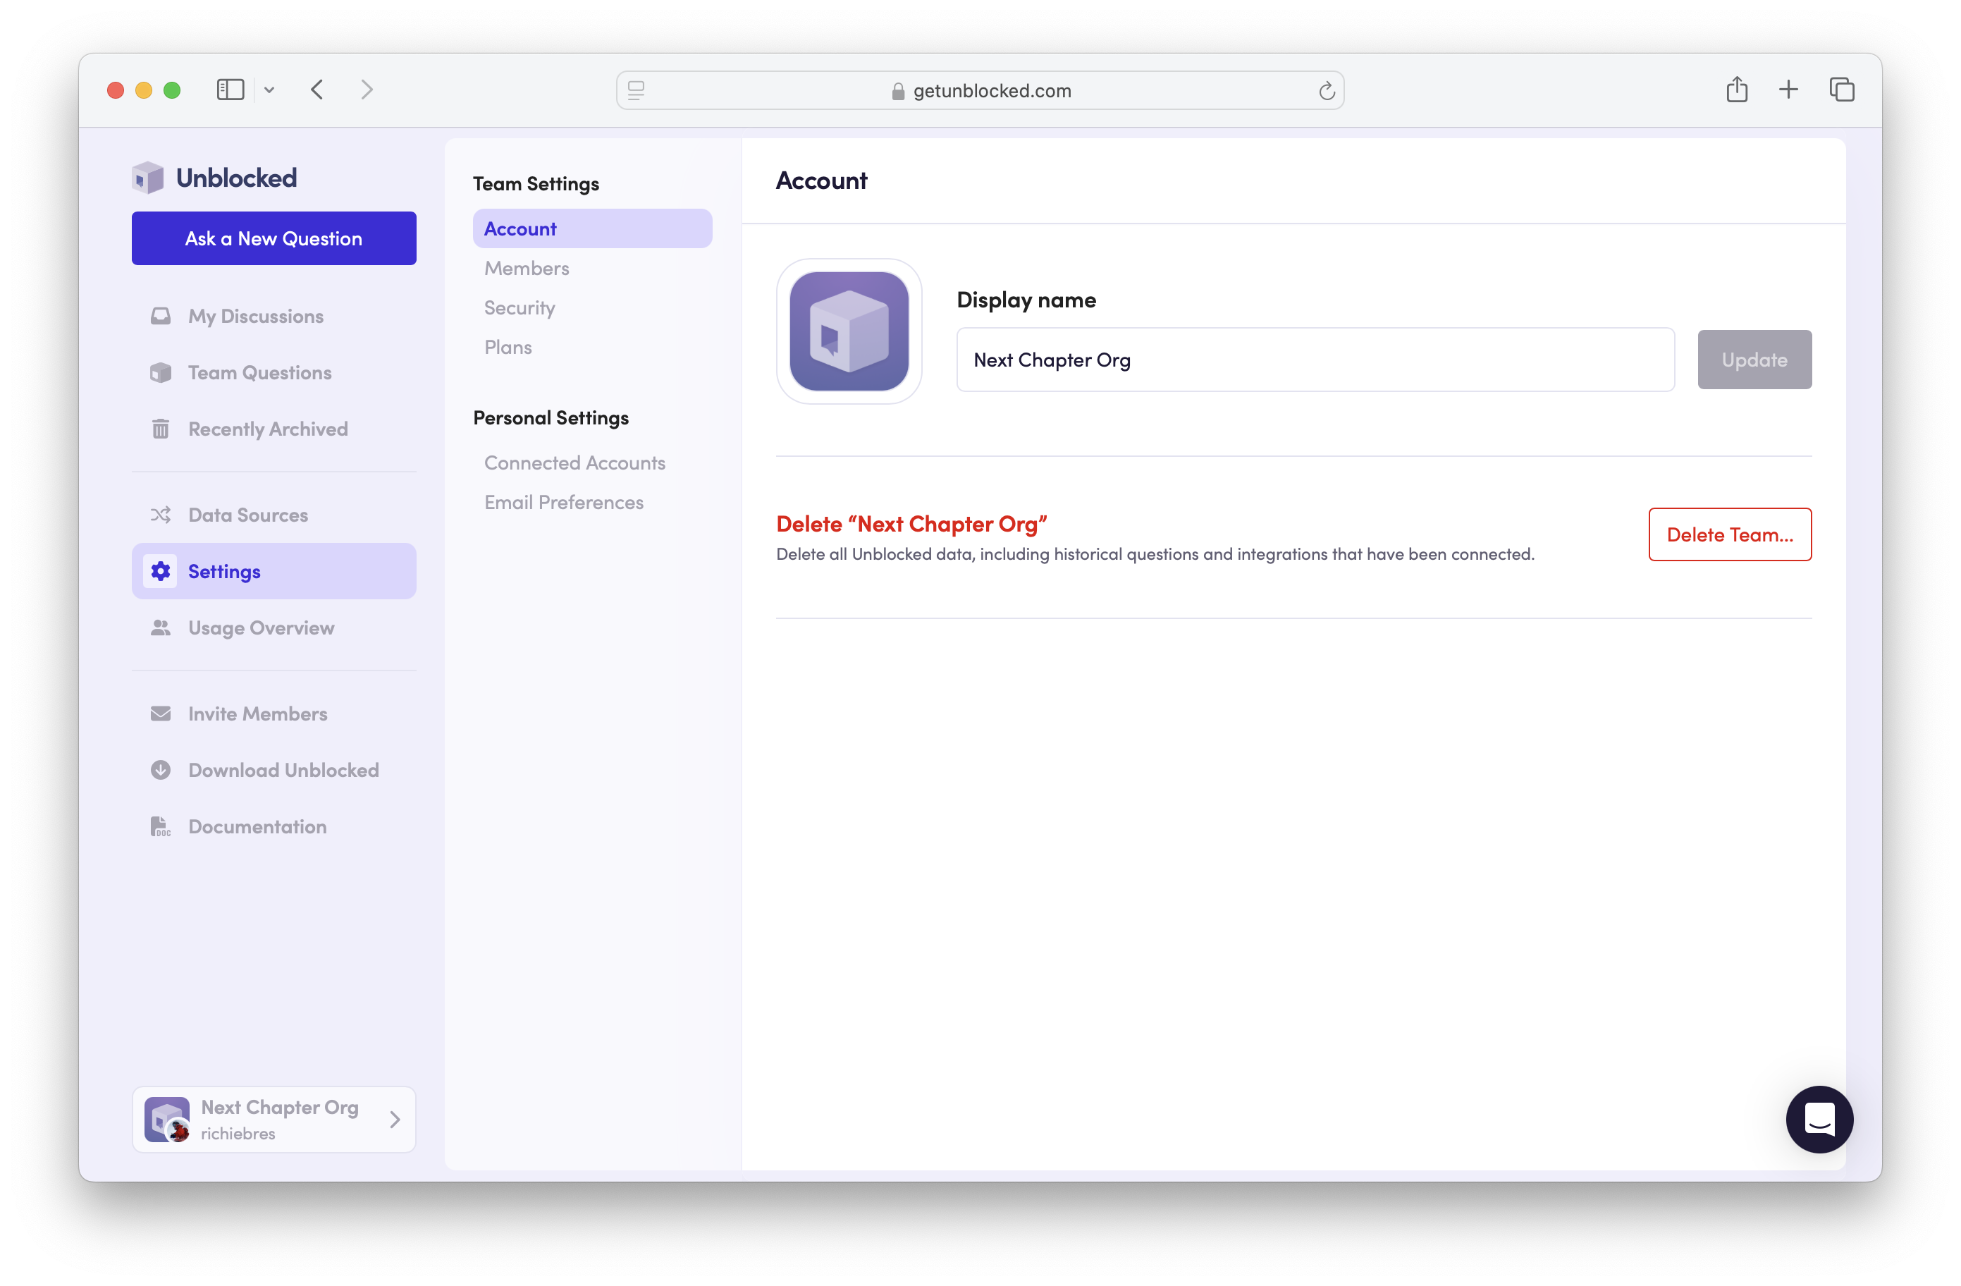Expand the sidebar dropdown chevron in Safari

coord(269,91)
